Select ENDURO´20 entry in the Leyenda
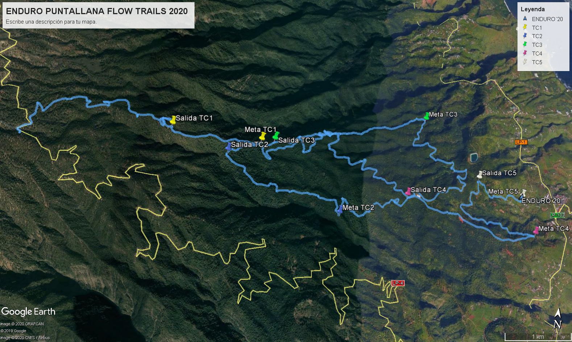The height and width of the screenshot is (342, 572). click(542, 19)
